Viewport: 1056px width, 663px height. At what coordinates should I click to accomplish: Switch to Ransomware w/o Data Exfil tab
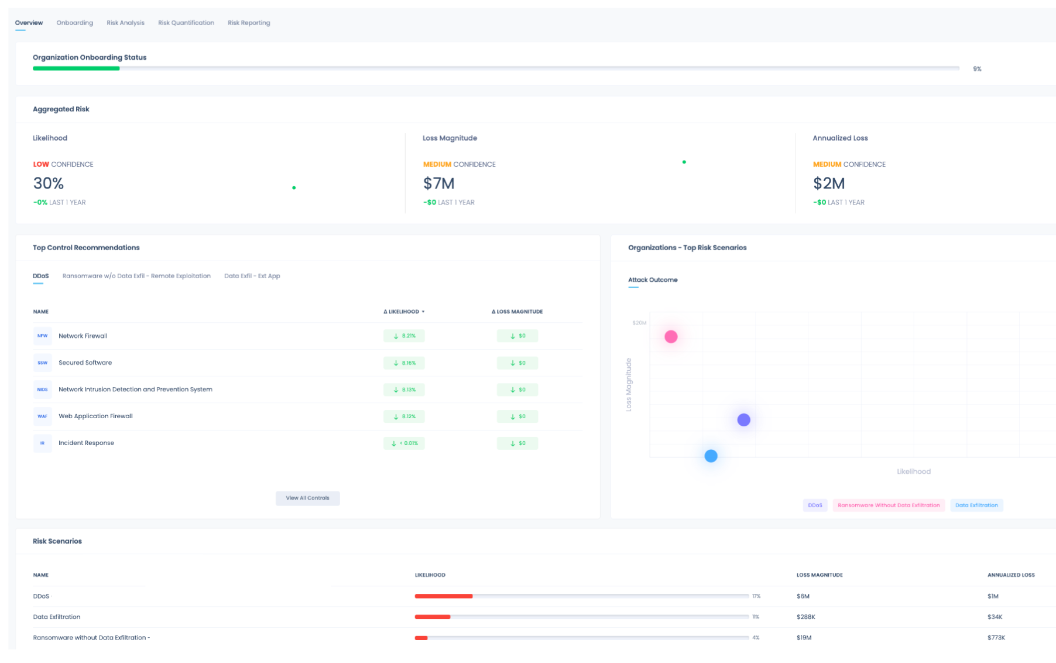point(136,276)
